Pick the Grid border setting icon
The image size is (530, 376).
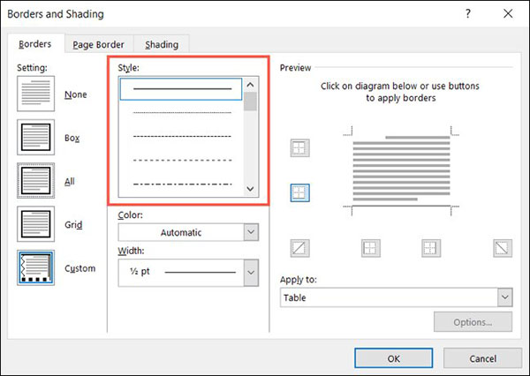(35, 225)
